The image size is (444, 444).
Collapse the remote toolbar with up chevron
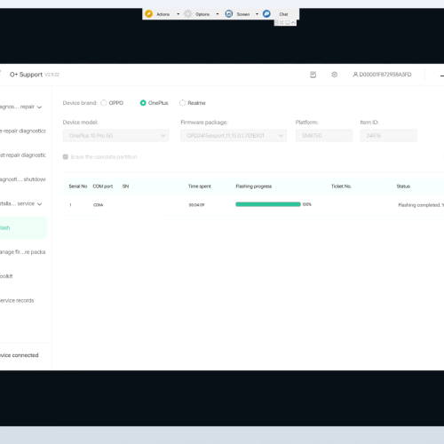click(293, 22)
